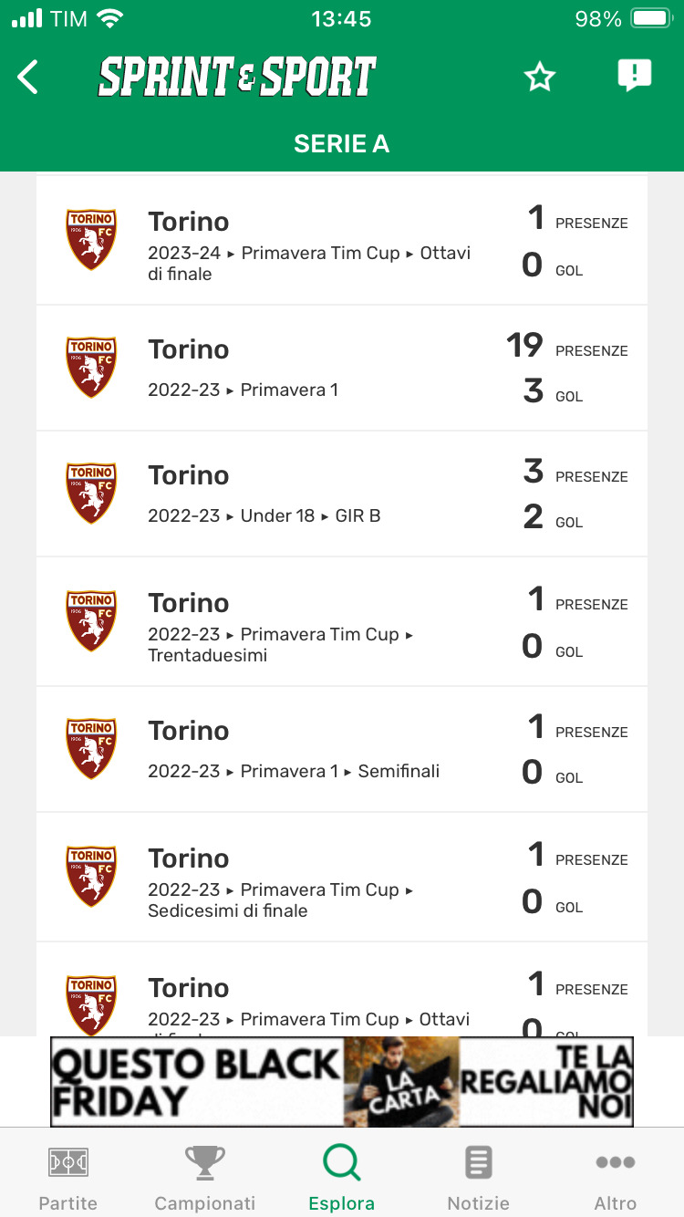This screenshot has height=1217, width=684.
Task: Open the report message icon
Action: [x=634, y=76]
